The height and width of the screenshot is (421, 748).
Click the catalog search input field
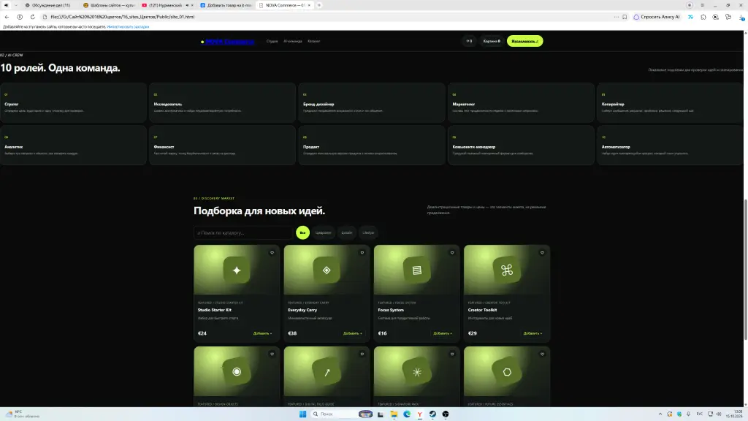[243, 232]
